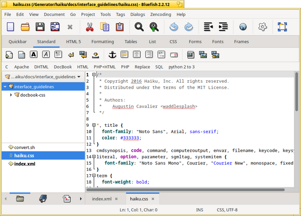Screen dimensions: 301x216
Task: Indent text with the indent icon
Action: pyautogui.click(x=223, y=27)
